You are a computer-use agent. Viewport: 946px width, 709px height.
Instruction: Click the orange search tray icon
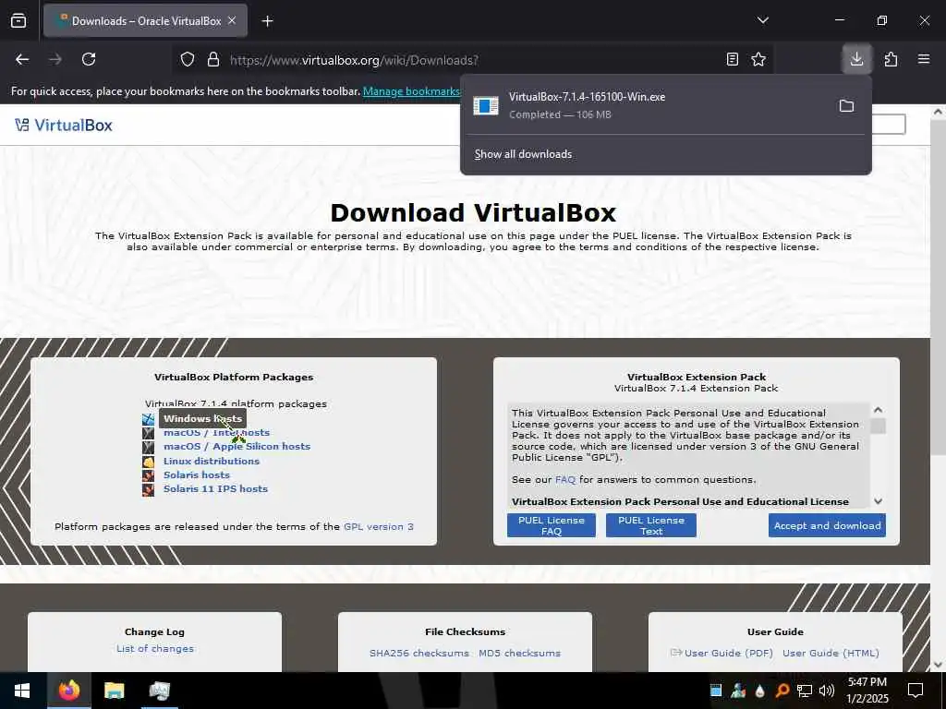(782, 691)
